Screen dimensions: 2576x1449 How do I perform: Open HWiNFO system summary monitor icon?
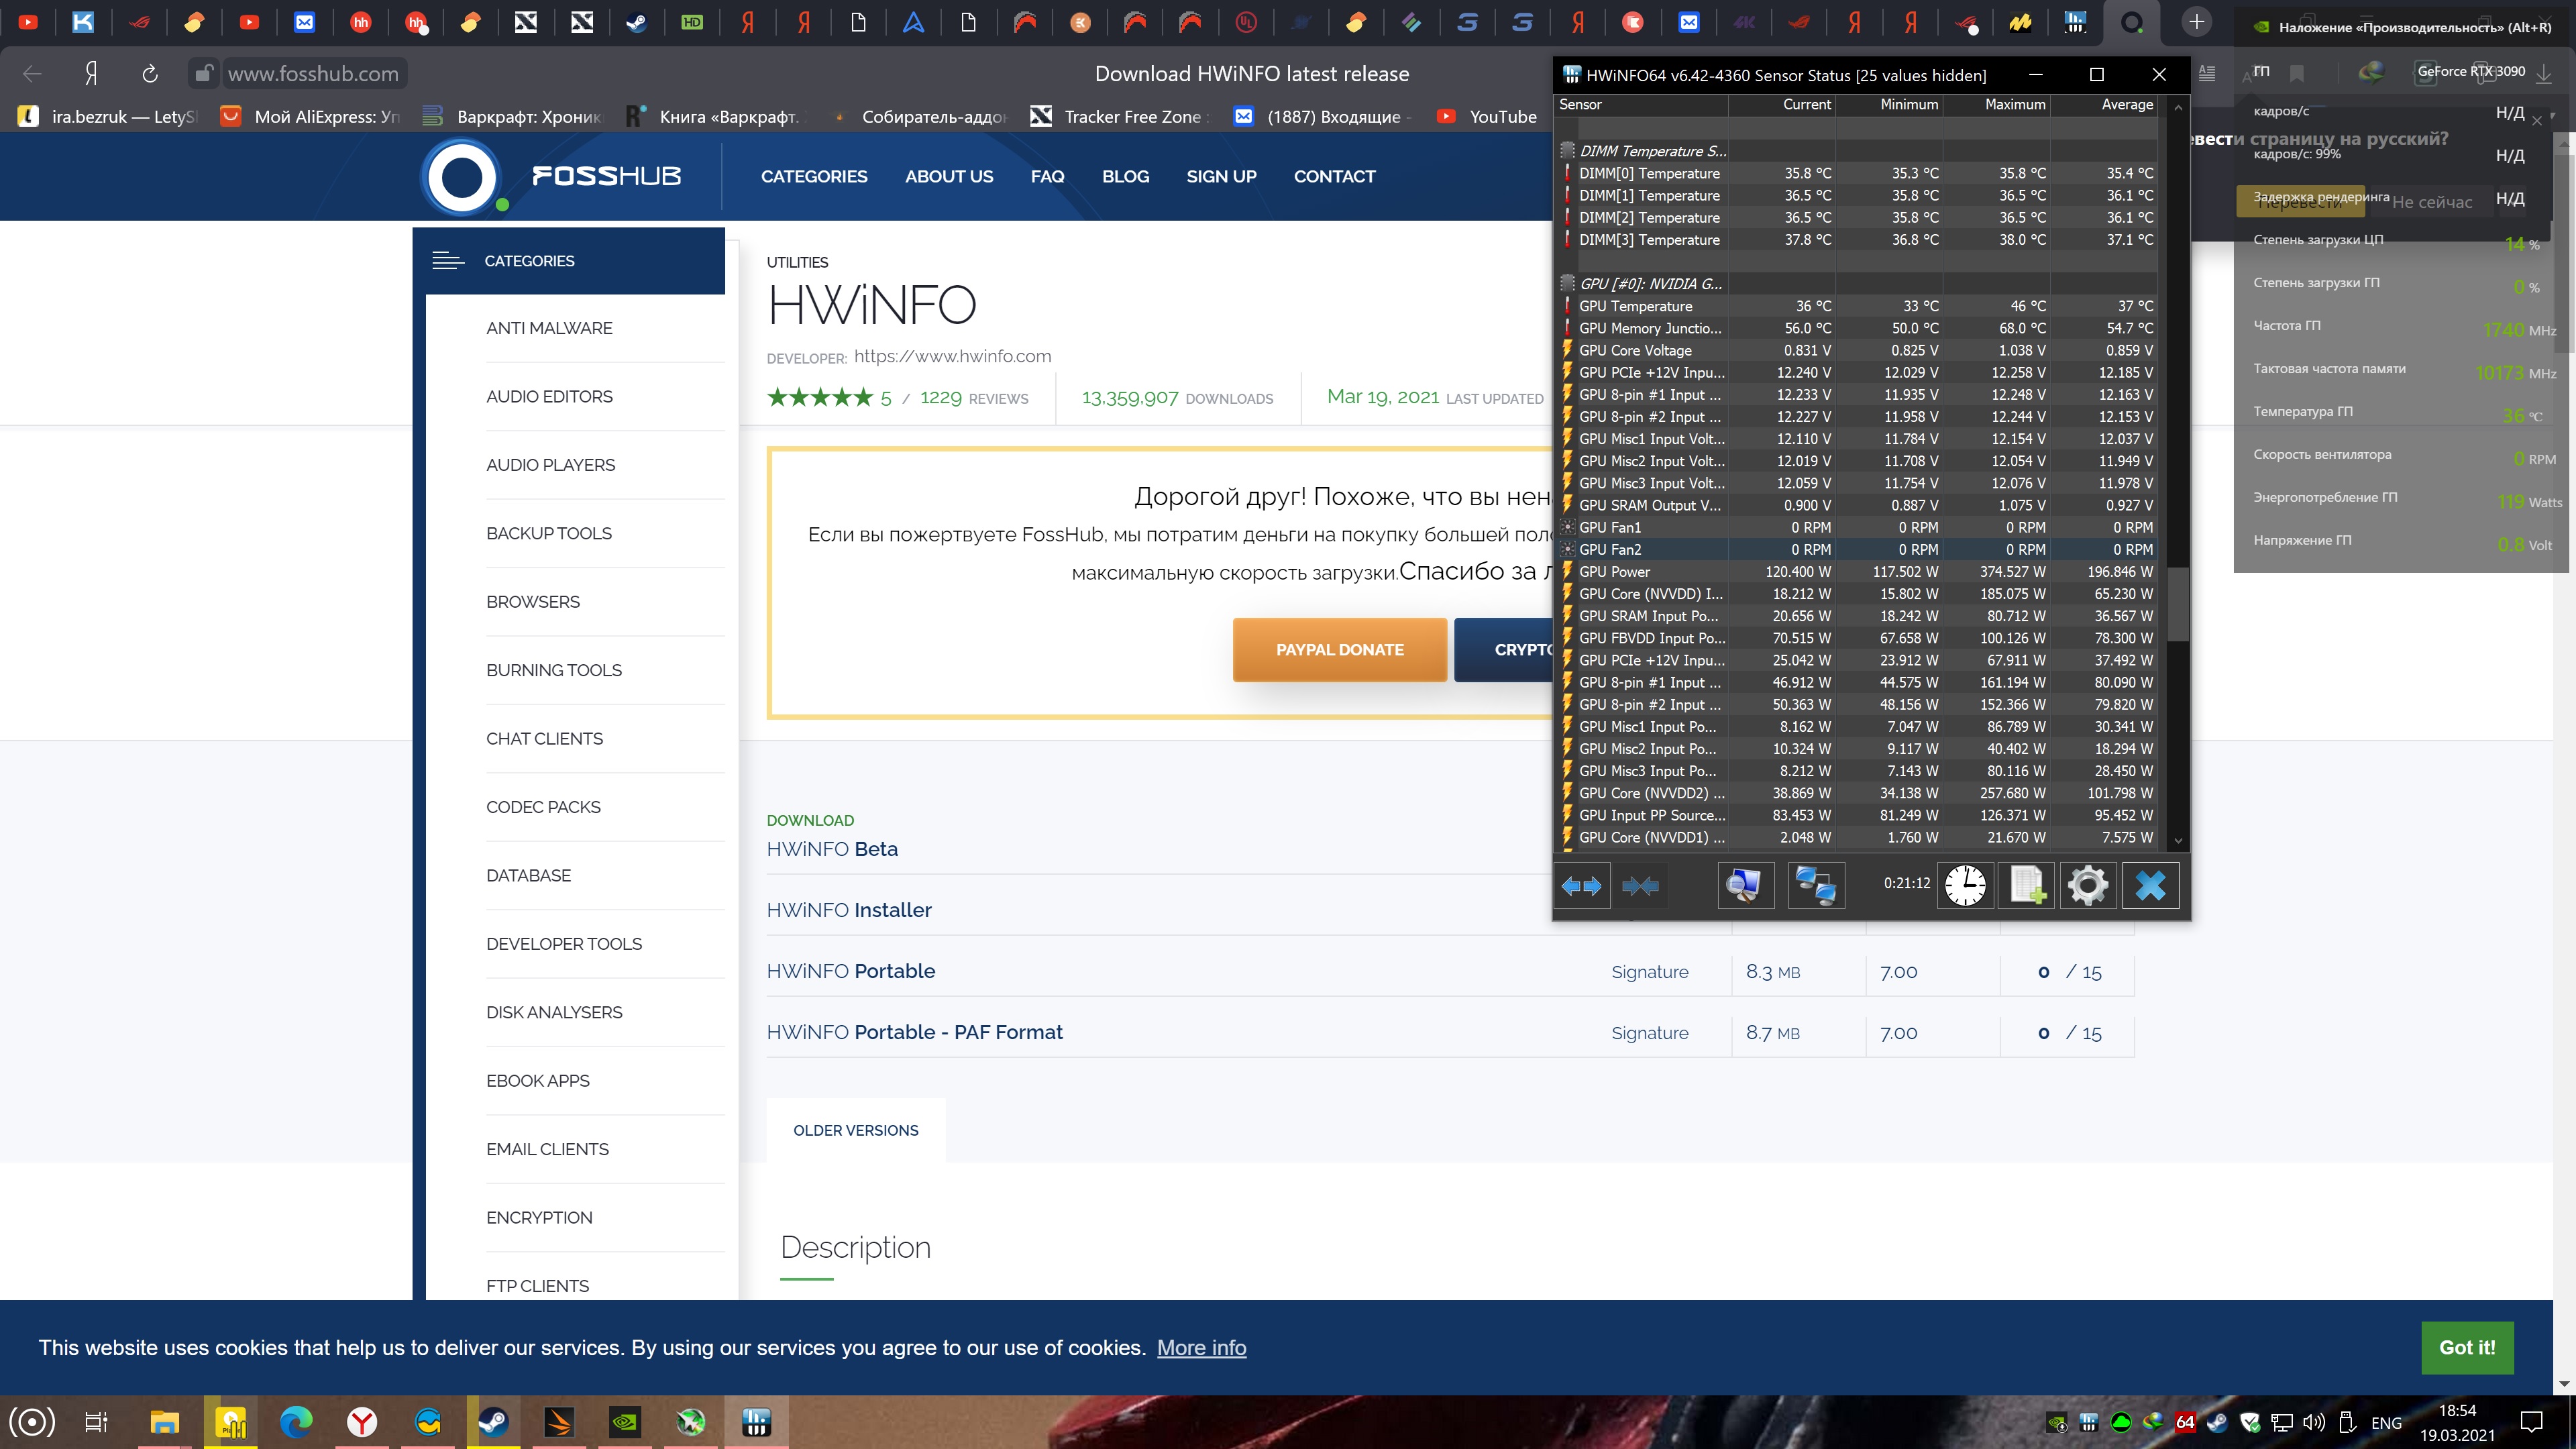(x=1745, y=885)
